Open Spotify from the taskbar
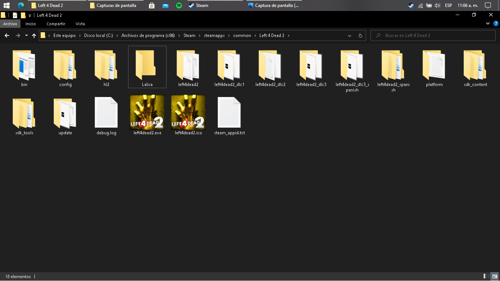This screenshot has height=281, width=500. click(x=179, y=5)
